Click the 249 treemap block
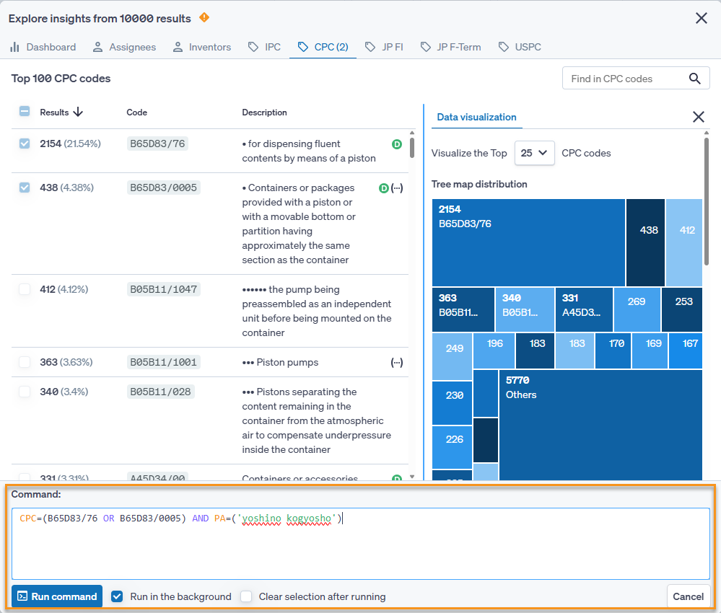Image resolution: width=721 pixels, height=613 pixels. [x=452, y=356]
